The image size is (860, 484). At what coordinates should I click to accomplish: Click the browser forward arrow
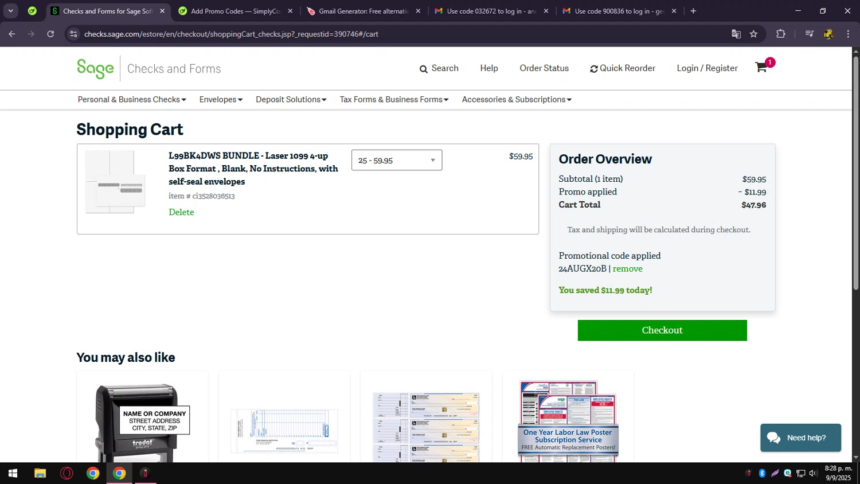31,34
